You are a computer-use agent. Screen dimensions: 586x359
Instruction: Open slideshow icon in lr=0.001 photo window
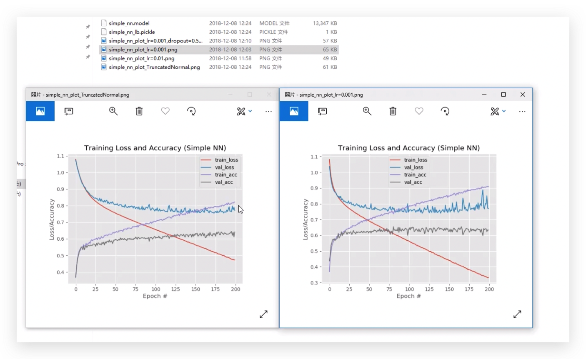pos(323,111)
